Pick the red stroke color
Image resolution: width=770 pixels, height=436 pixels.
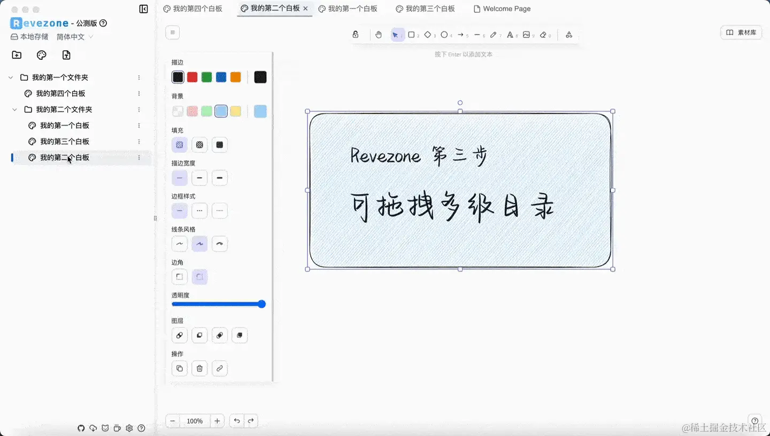pos(192,77)
